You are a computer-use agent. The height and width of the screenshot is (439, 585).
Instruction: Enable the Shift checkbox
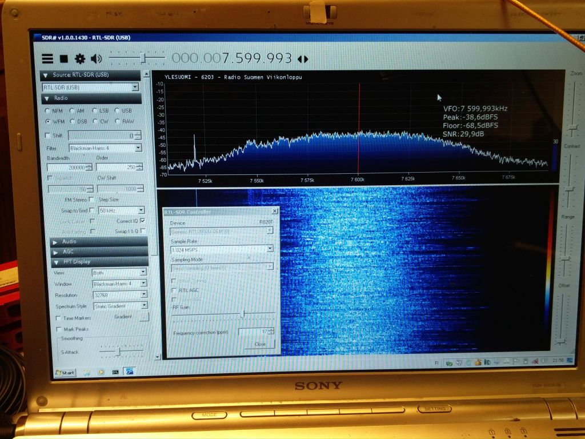(x=48, y=135)
